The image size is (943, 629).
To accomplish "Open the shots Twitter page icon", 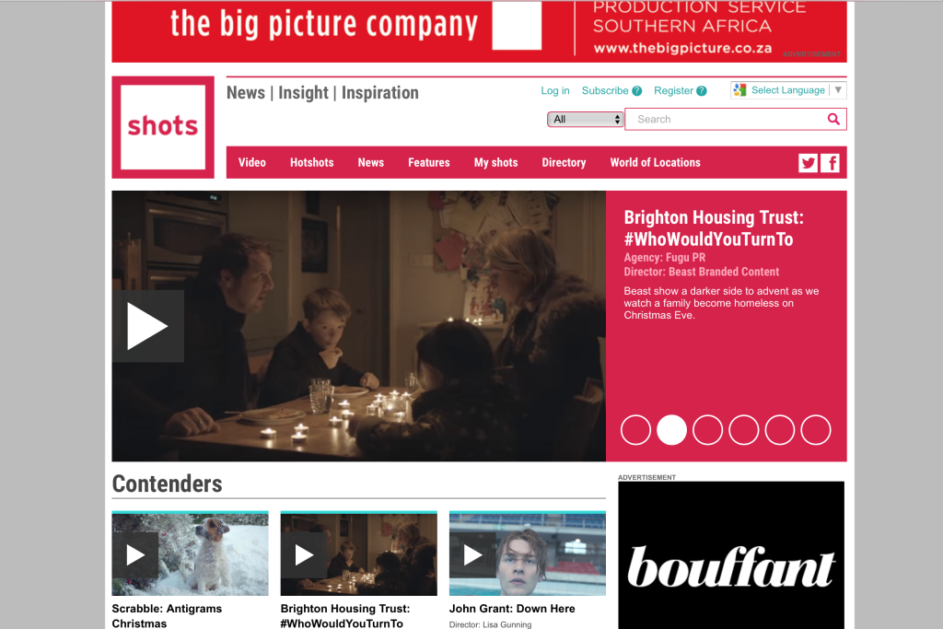I will pyautogui.click(x=808, y=163).
